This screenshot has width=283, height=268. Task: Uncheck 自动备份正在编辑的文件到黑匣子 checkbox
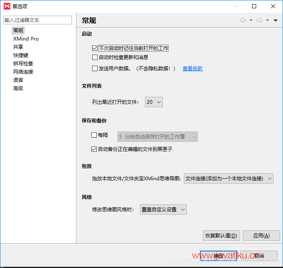(x=94, y=149)
